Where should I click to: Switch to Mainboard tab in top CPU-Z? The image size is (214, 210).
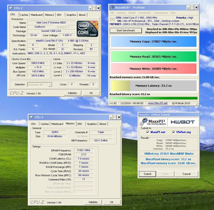point(37,15)
